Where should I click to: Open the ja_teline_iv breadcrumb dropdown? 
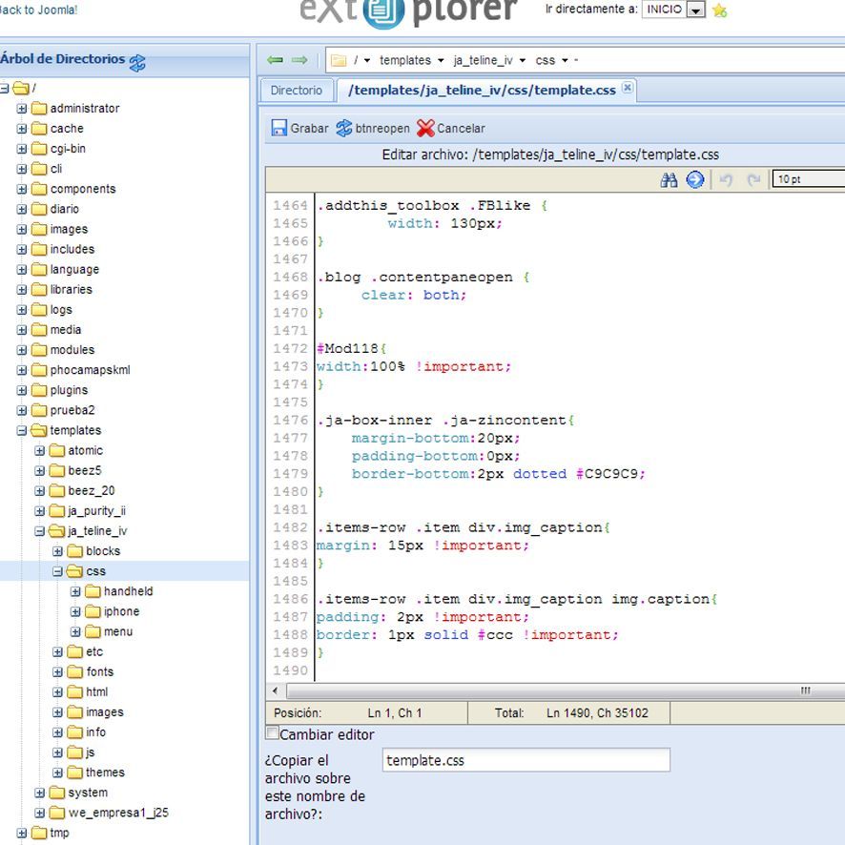523,60
